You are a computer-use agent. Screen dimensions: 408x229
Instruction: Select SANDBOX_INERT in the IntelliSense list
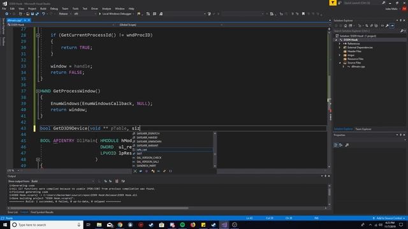pos(173,165)
